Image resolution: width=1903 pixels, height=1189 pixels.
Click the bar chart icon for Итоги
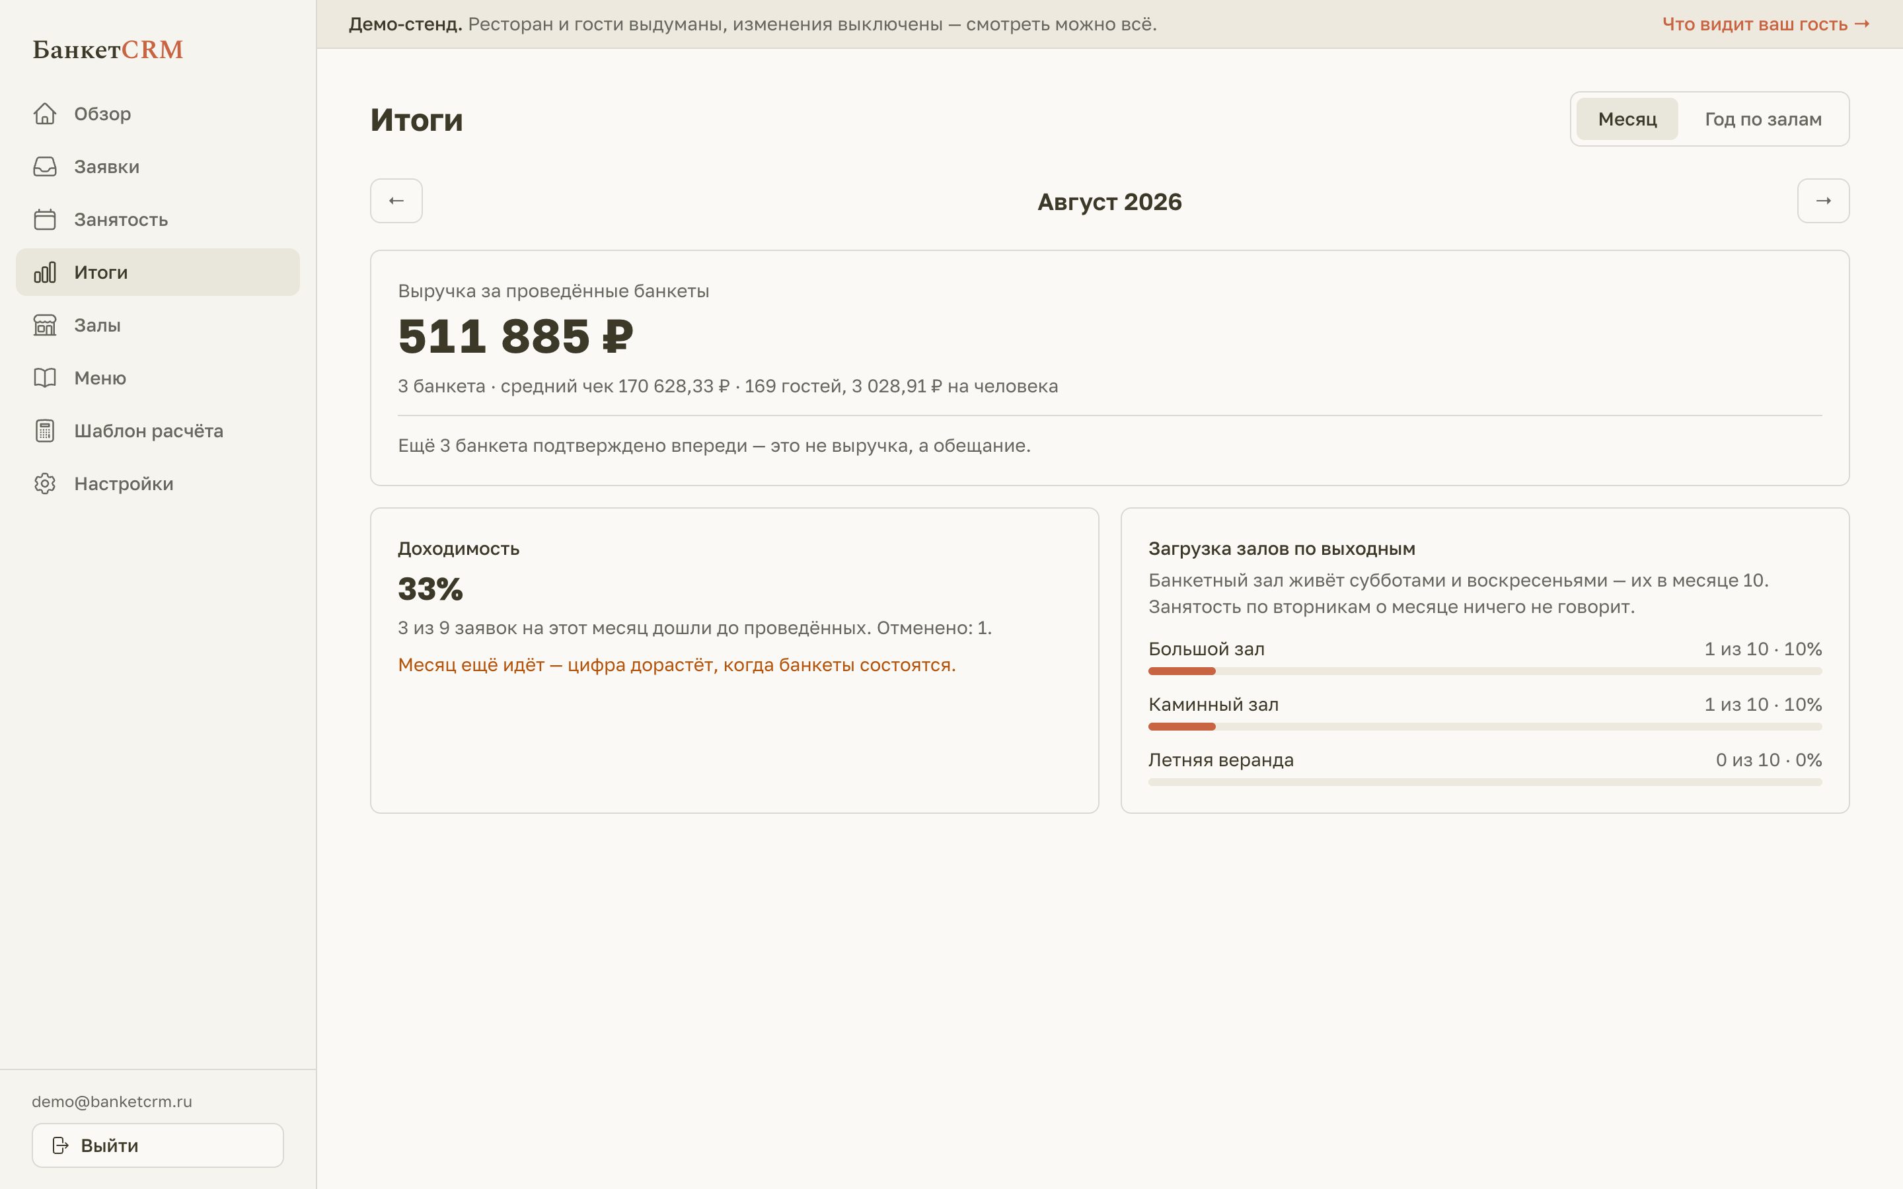pos(45,272)
